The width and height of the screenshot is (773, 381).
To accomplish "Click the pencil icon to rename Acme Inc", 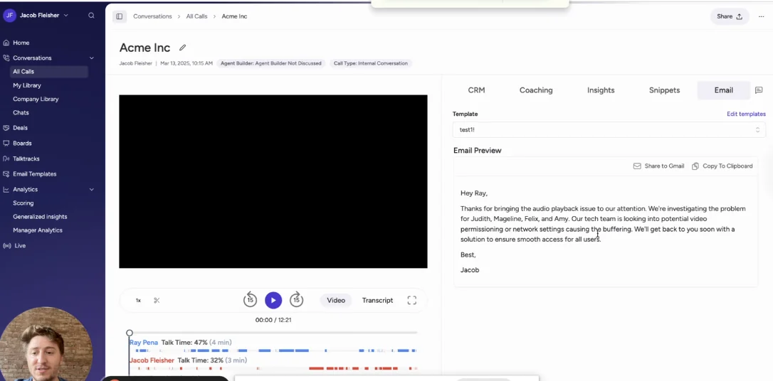I will point(182,47).
